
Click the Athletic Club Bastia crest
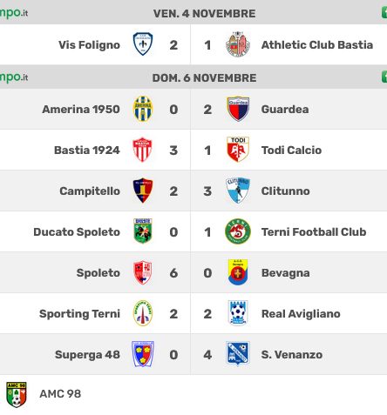pyautogui.click(x=238, y=44)
